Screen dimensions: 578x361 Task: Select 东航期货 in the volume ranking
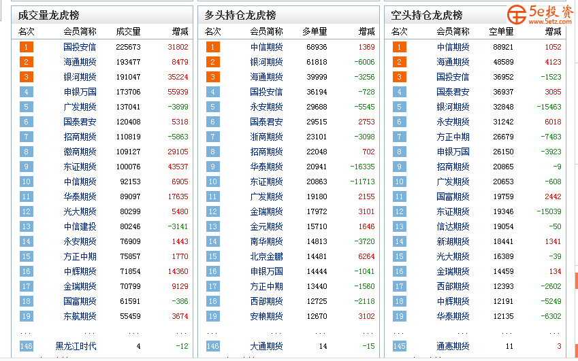pyautogui.click(x=80, y=316)
